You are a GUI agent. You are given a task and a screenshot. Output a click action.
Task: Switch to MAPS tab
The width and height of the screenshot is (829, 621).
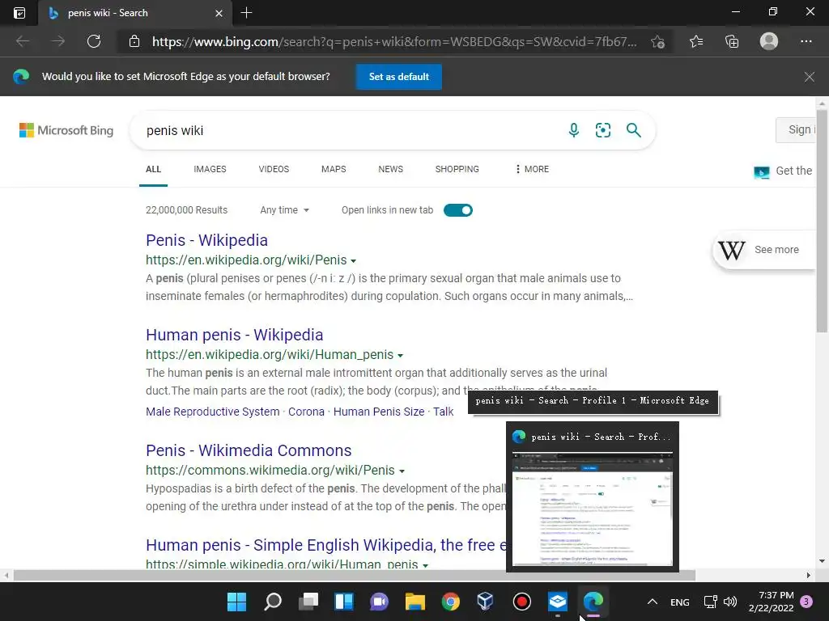334,169
